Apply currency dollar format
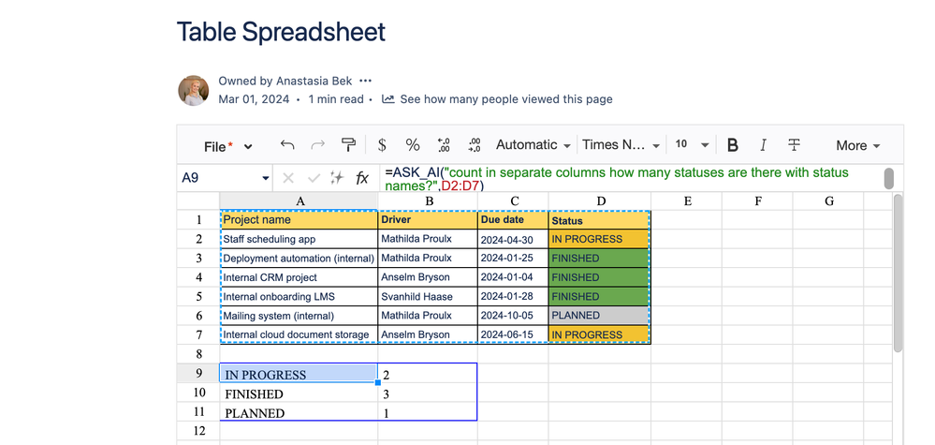The image size is (935, 445). (x=382, y=145)
